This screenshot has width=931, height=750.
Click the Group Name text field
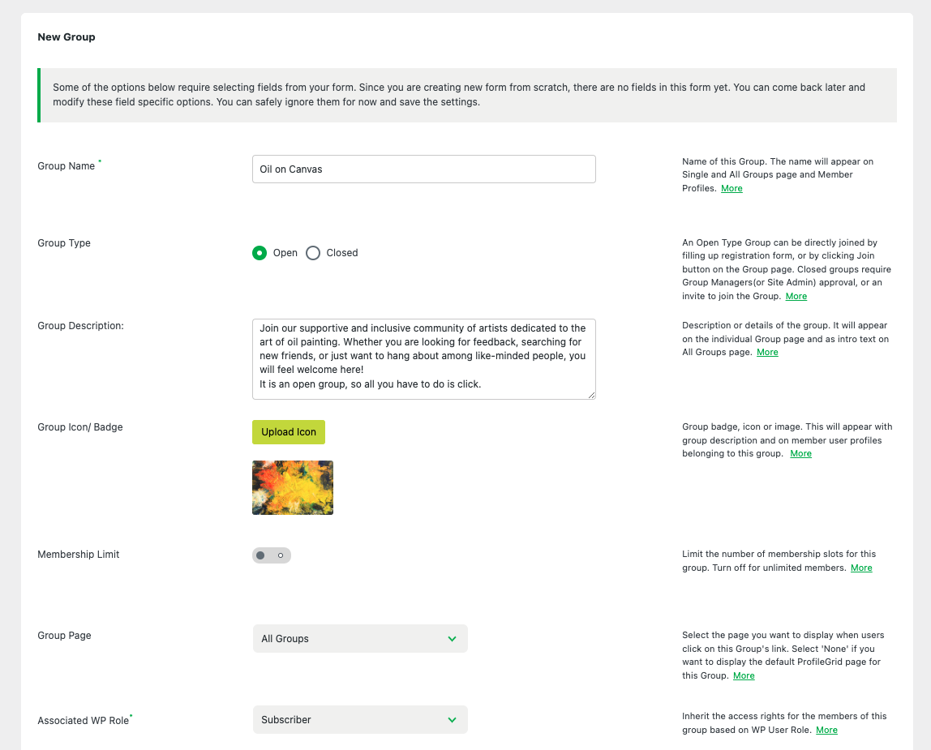coord(423,169)
